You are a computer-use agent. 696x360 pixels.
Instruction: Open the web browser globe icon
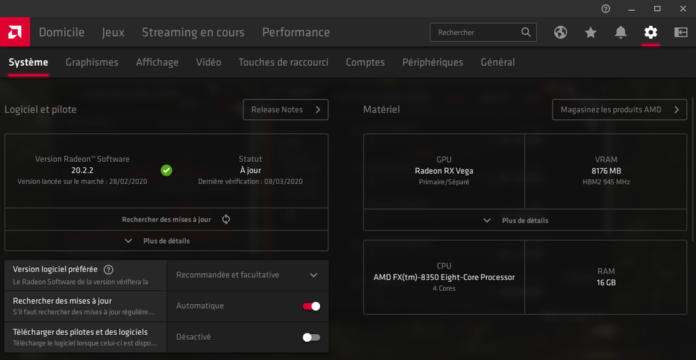coord(561,32)
